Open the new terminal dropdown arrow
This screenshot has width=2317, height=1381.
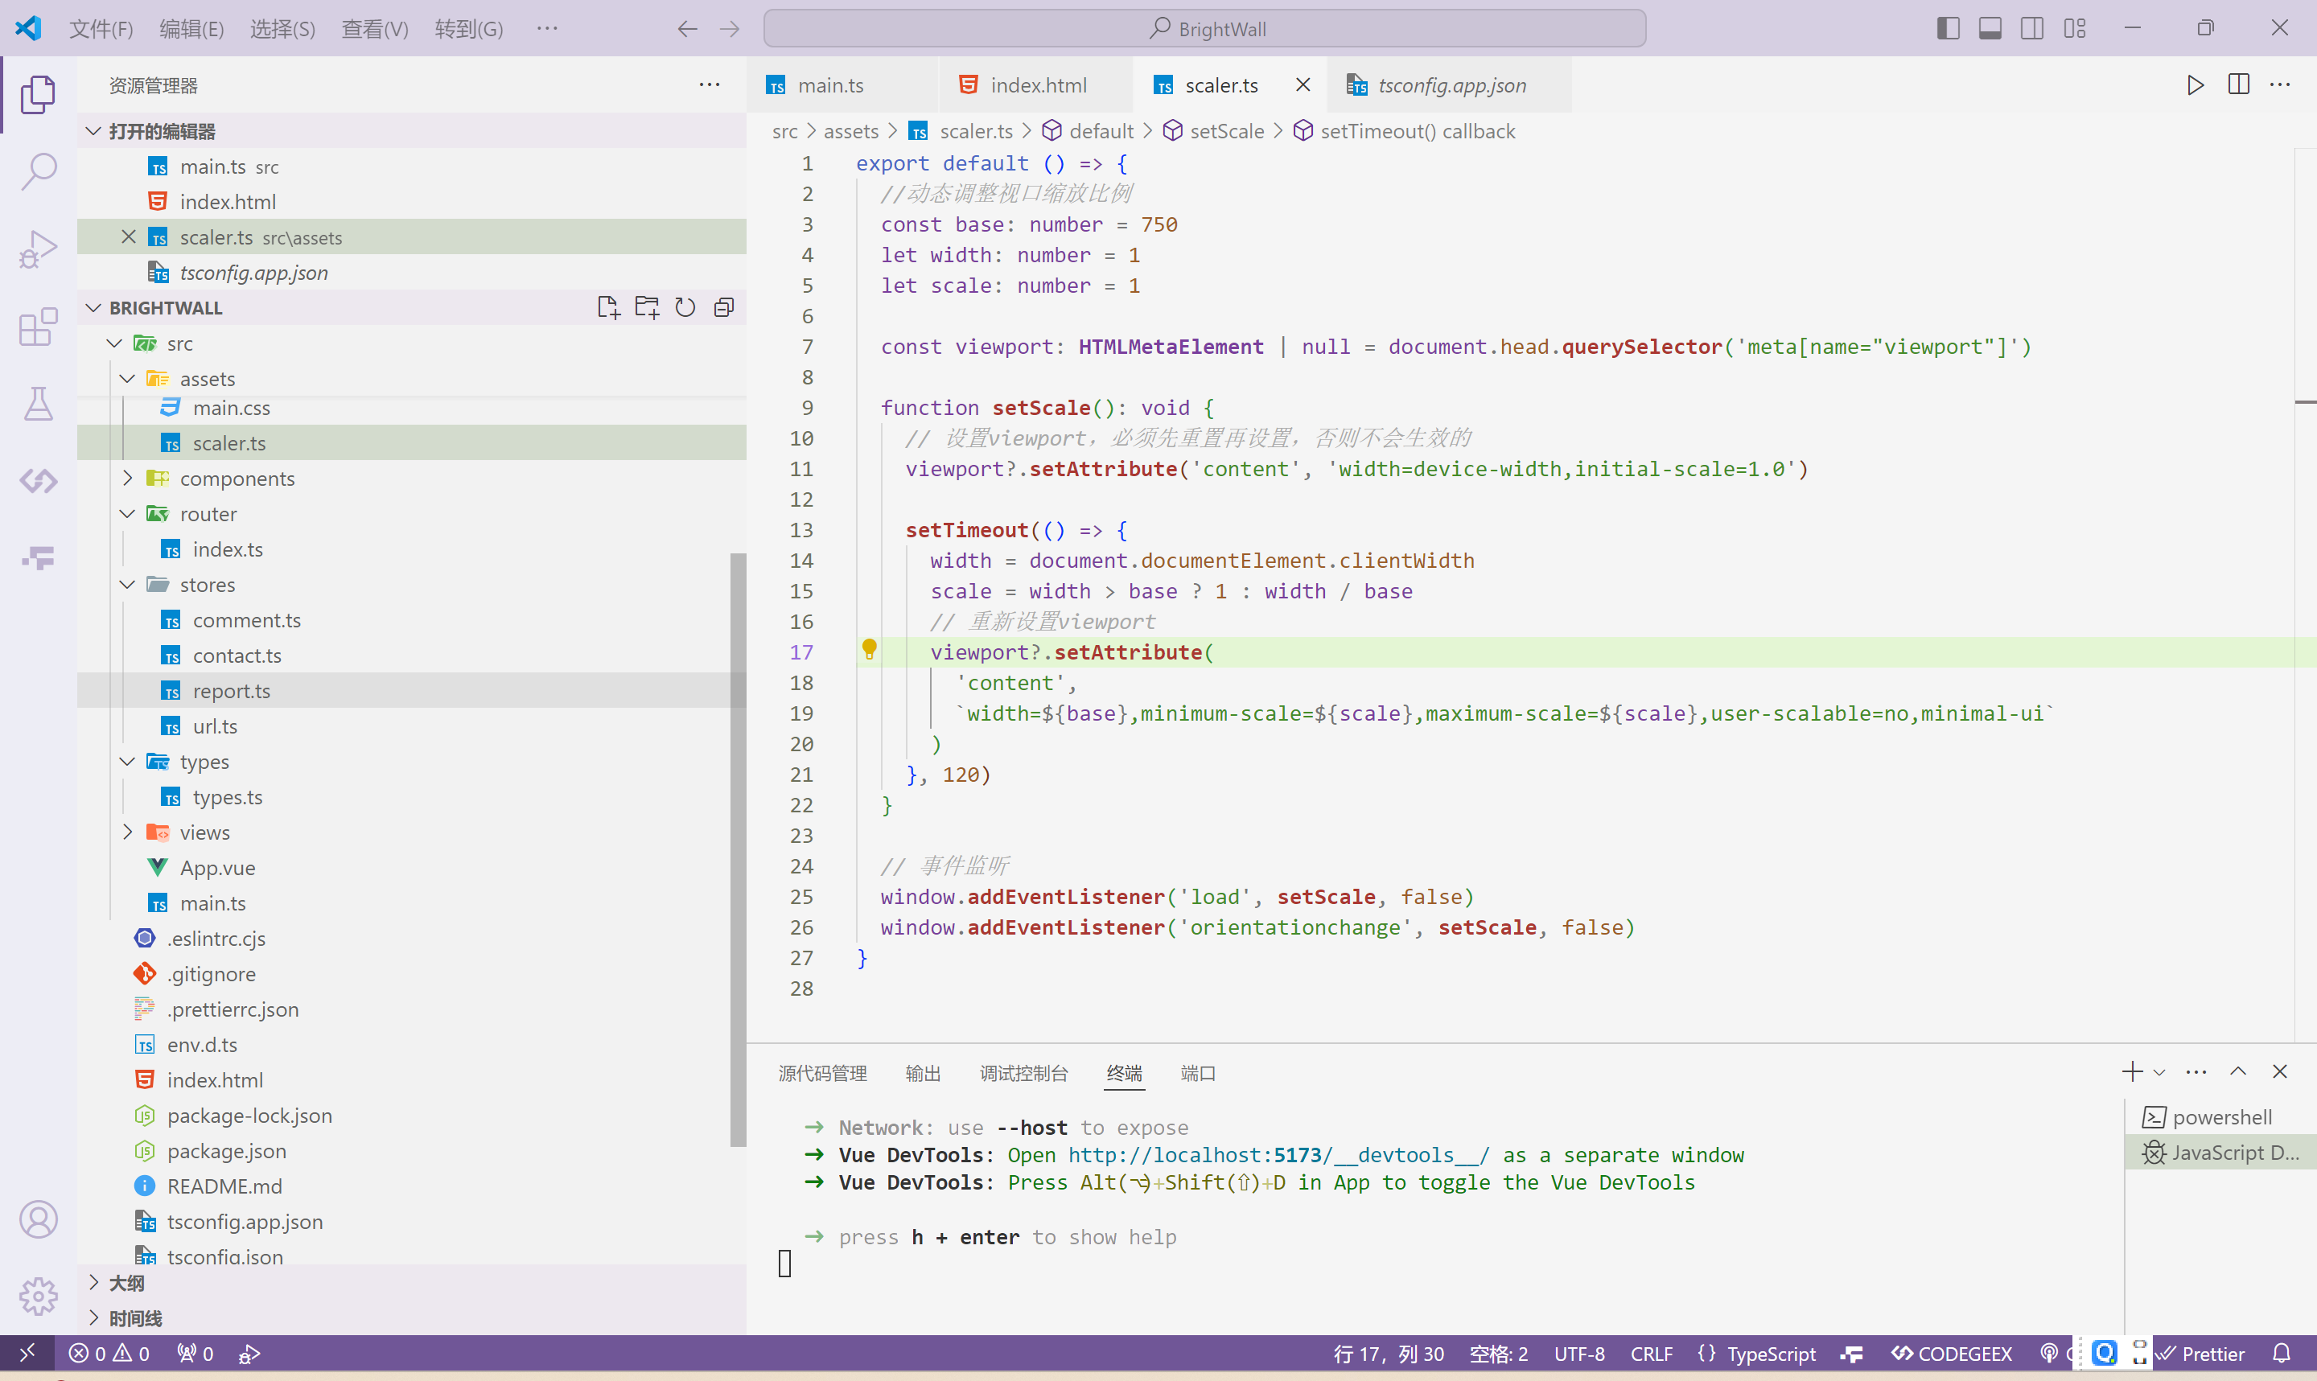pos(2160,1073)
